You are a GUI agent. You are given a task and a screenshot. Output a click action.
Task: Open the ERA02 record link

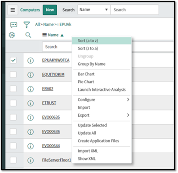pyautogui.click(x=48, y=89)
